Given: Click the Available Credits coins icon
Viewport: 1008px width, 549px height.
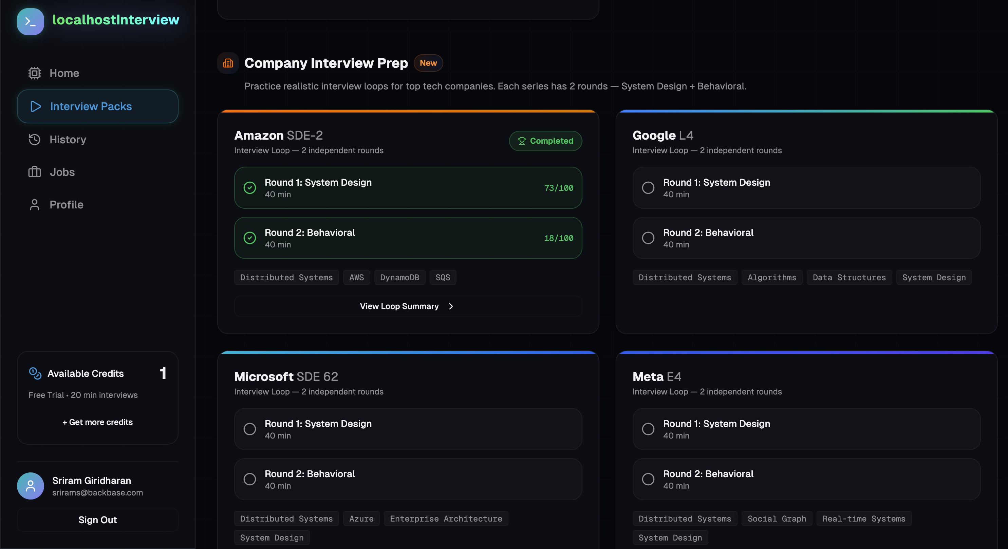Looking at the screenshot, I should coord(35,373).
